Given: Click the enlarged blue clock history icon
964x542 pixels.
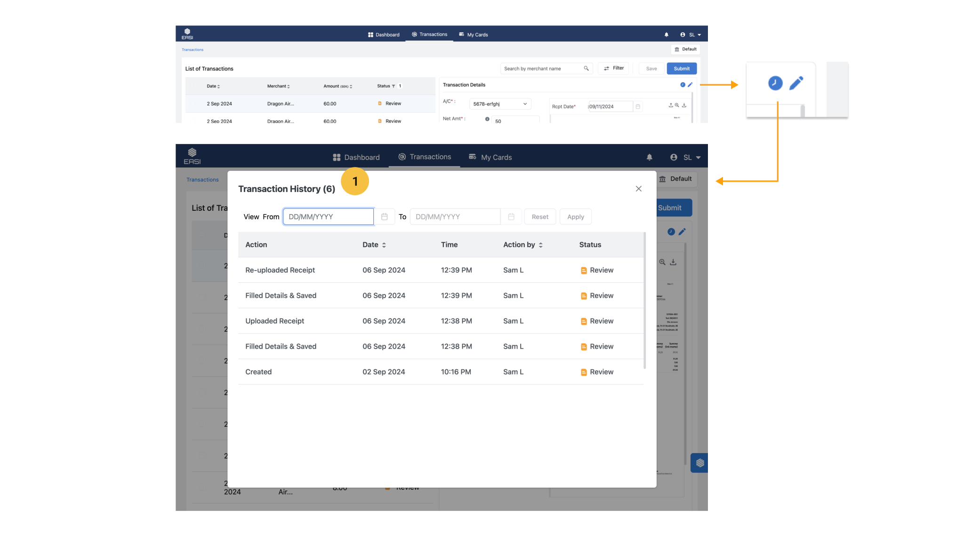Looking at the screenshot, I should 775,83.
